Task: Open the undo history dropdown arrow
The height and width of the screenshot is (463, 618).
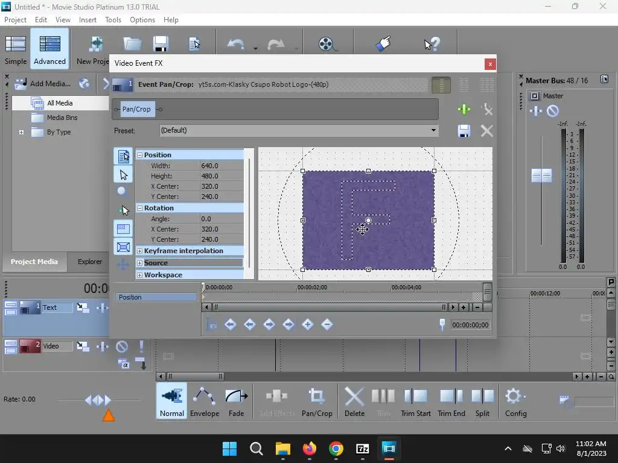Action: (x=255, y=48)
